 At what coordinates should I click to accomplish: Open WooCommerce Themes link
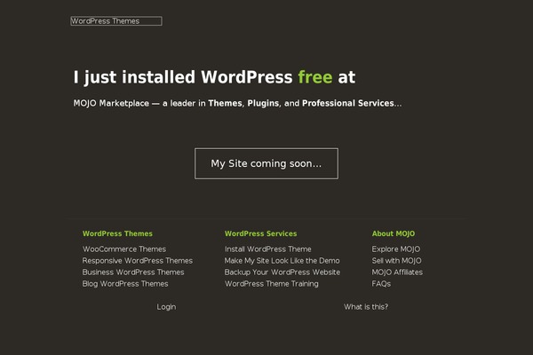coord(124,249)
